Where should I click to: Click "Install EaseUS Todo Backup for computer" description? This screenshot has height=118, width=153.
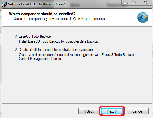(x=59, y=41)
